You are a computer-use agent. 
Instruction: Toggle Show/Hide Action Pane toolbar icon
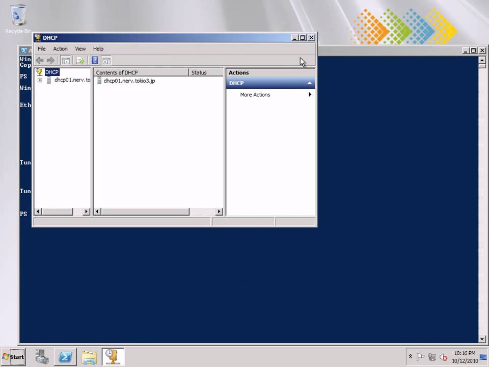pyautogui.click(x=106, y=60)
